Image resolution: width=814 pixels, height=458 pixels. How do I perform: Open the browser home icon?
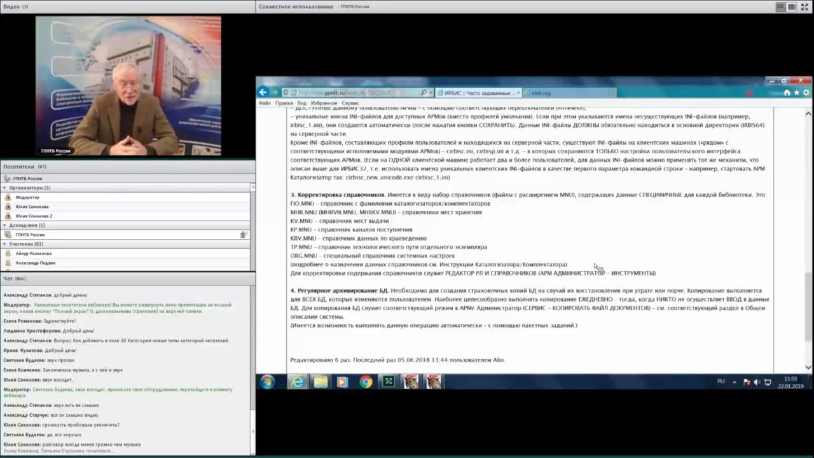pos(787,93)
